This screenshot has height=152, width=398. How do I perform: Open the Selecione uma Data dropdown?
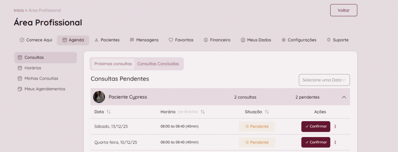[x=324, y=80]
